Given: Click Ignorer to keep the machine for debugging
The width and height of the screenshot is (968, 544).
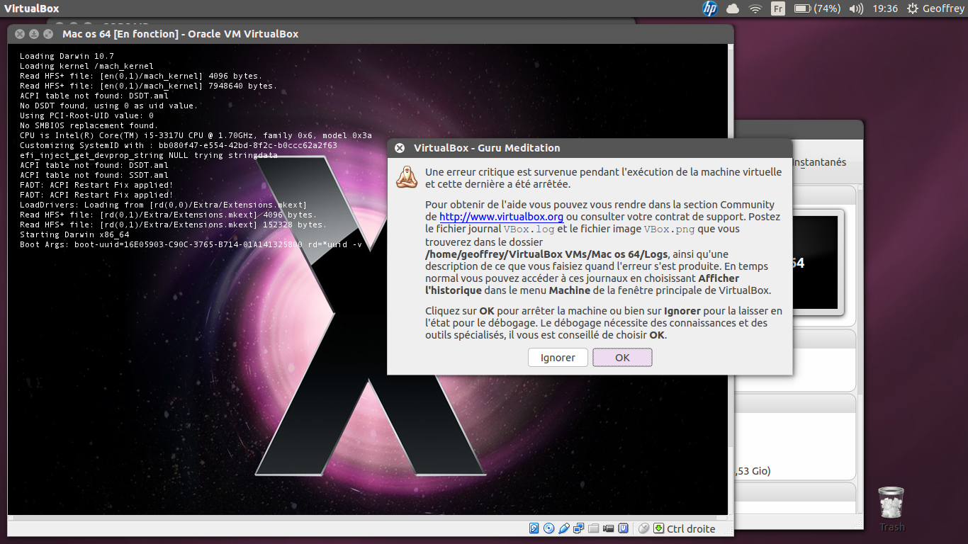Looking at the screenshot, I should [x=558, y=358].
